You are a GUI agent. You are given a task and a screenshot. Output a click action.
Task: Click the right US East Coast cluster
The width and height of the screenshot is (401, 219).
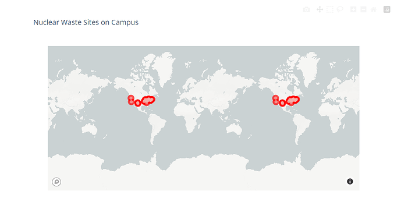(x=293, y=100)
